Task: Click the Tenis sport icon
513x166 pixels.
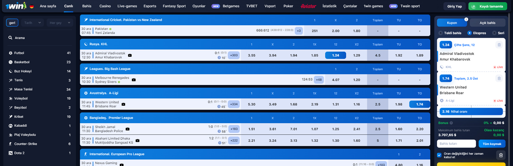Action: (x=11, y=80)
